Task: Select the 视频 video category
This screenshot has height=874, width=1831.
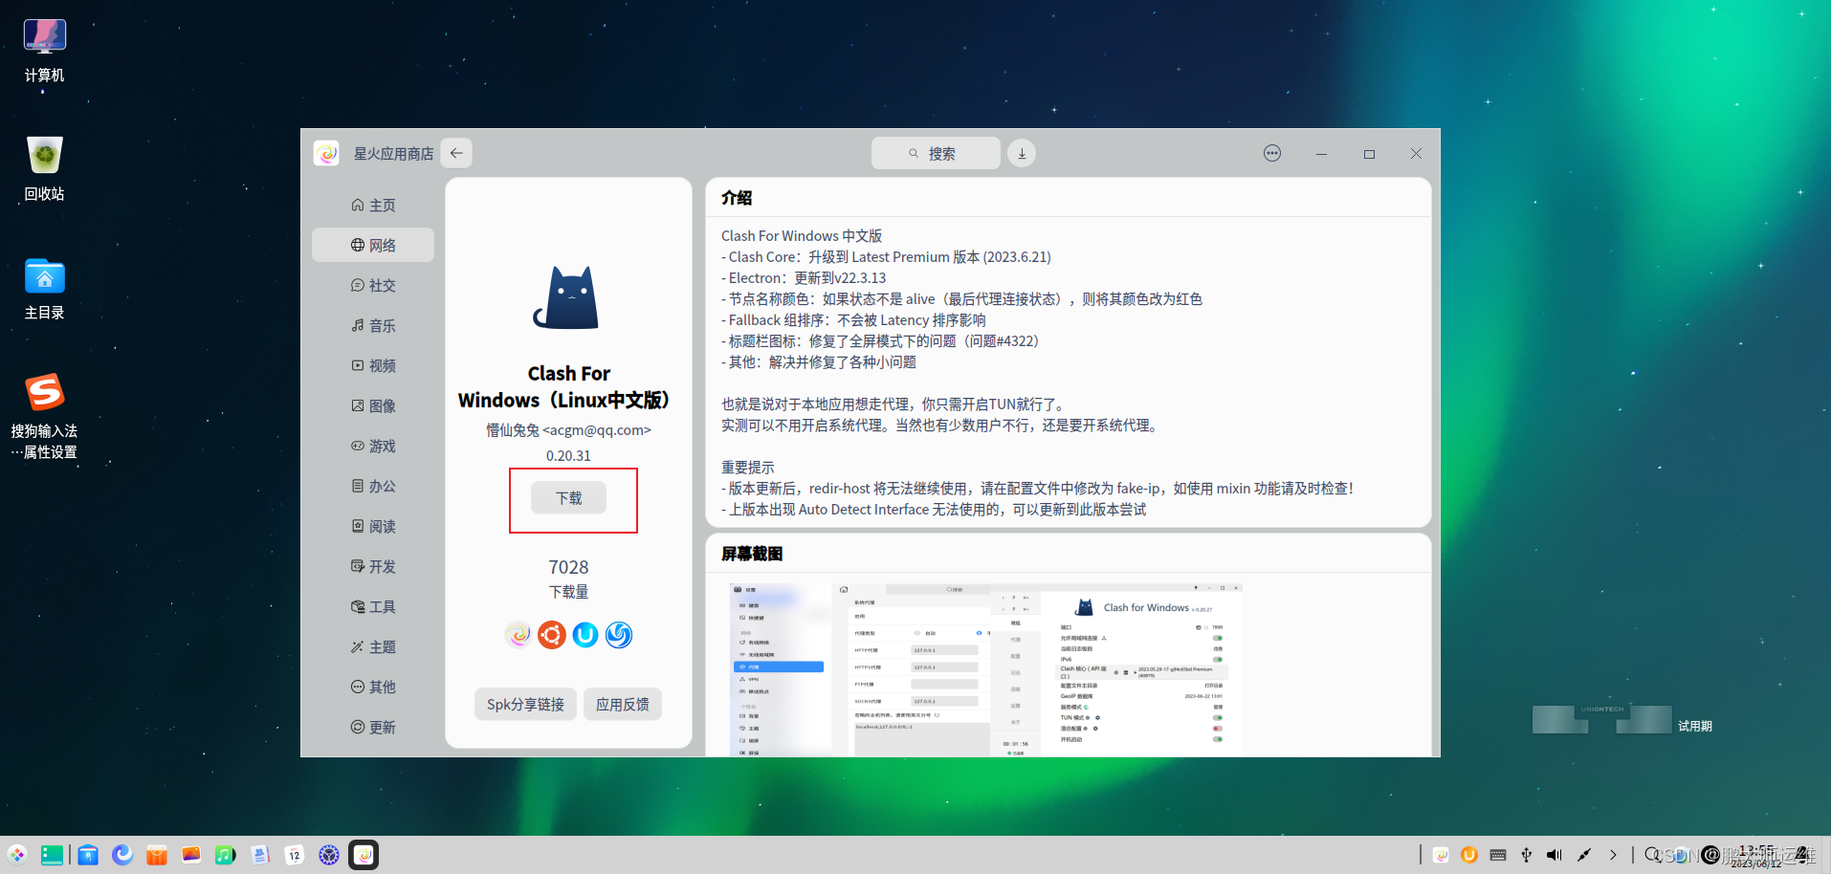Action: 373,365
